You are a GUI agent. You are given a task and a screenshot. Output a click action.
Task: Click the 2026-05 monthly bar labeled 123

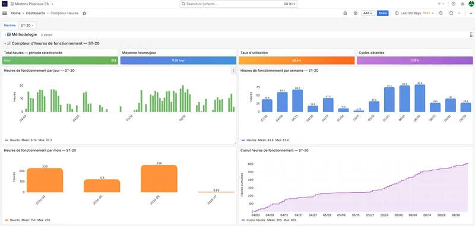[x=102, y=186]
